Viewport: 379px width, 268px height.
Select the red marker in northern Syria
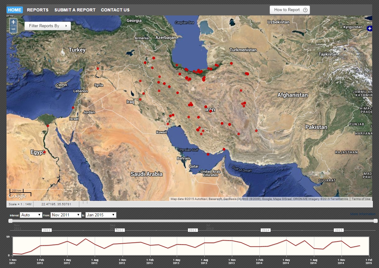pos(98,69)
